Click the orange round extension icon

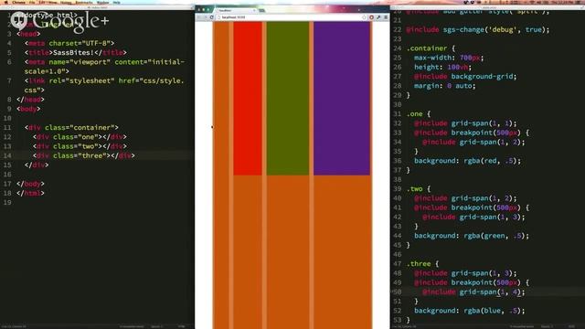371,17
